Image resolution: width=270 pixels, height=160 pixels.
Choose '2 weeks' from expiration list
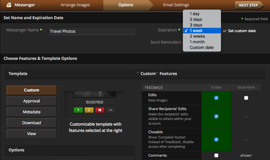tap(197, 36)
